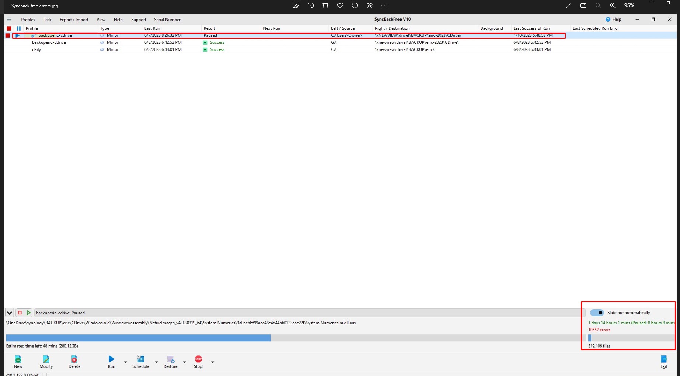Open the Serial Number menu
The width and height of the screenshot is (680, 376).
coord(167,20)
